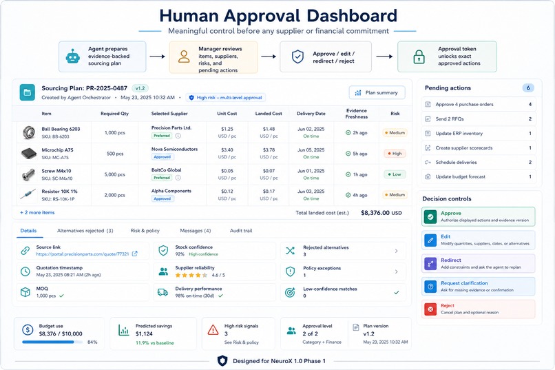
Task: Click the Approve decision button
Action: coord(478,216)
